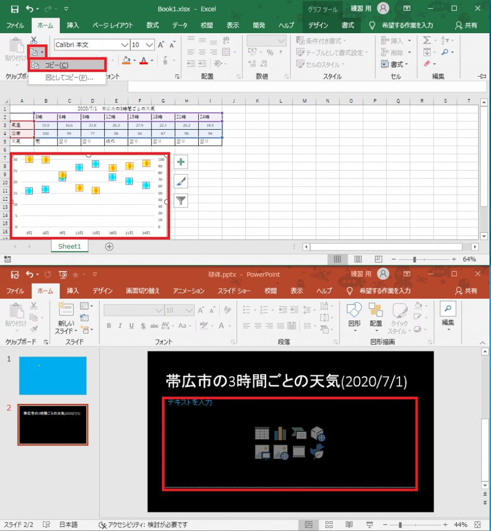Expand Excel Format 書式 dropdown
This screenshot has height=531, width=491.
coord(406,64)
